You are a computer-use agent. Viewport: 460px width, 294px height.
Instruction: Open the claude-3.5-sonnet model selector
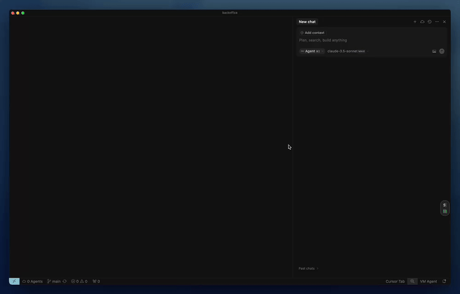[348, 51]
